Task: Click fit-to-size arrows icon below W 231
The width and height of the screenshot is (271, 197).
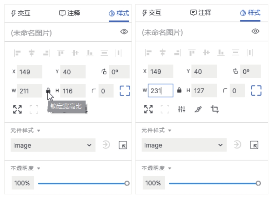Action: tap(148, 109)
